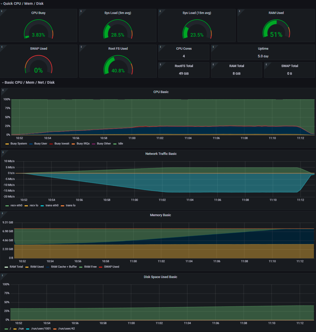Click the Disk Space Used Basic title
The image size is (316, 332).
pyautogui.click(x=160, y=277)
